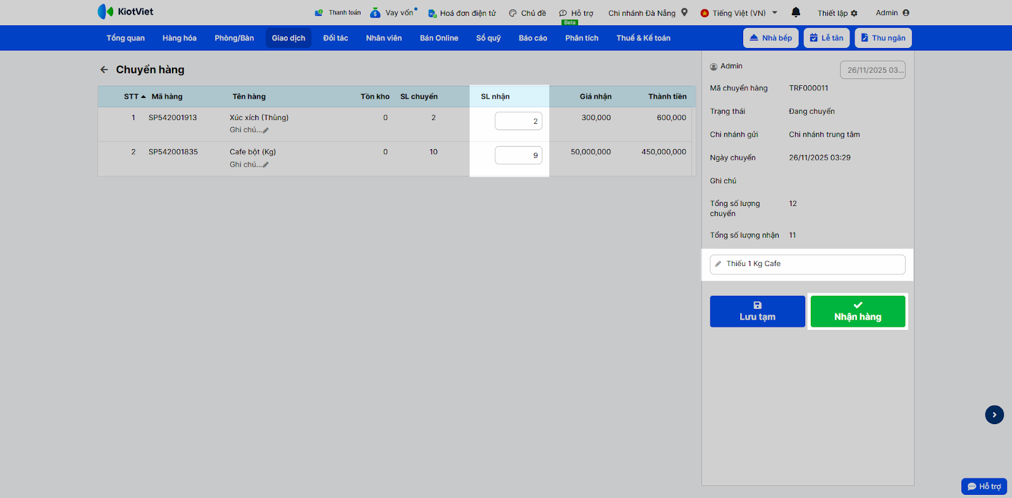The width and height of the screenshot is (1012, 498).
Task: Click the 'Đang chuyển' status value
Action: coord(811,111)
